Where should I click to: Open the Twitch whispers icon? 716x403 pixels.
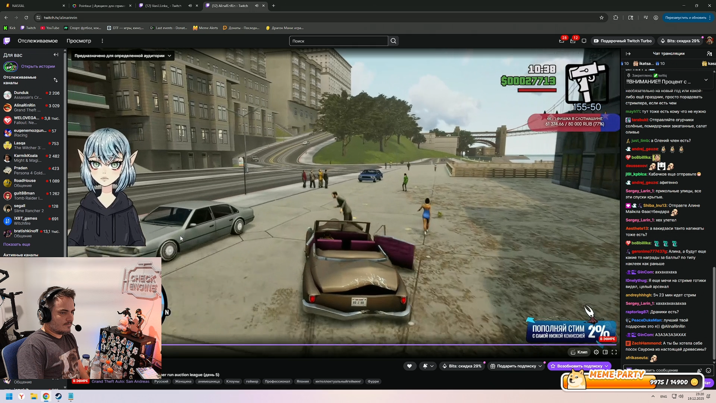(x=584, y=41)
